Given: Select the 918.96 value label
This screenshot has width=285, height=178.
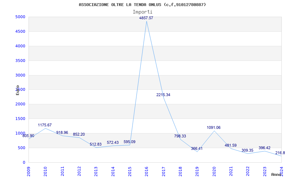Looking at the screenshot, I should click(62, 132).
